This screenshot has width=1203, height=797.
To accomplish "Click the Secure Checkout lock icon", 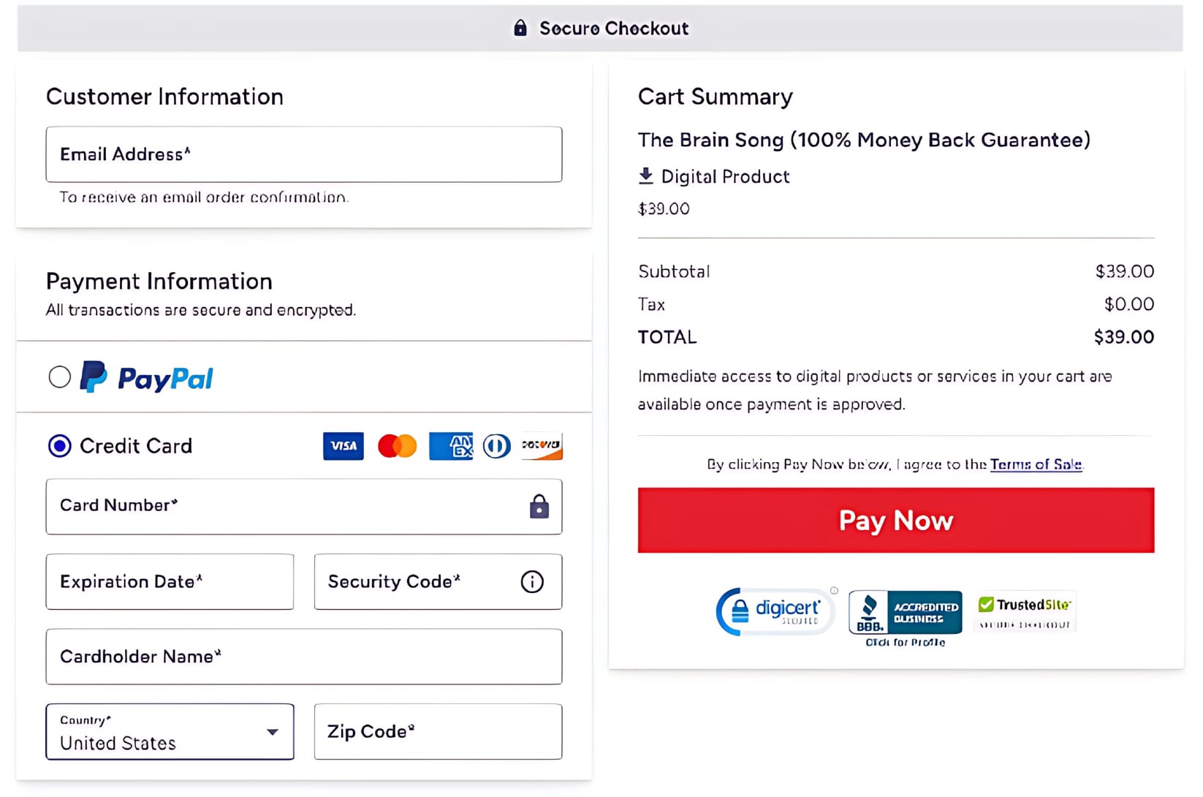I will [520, 27].
